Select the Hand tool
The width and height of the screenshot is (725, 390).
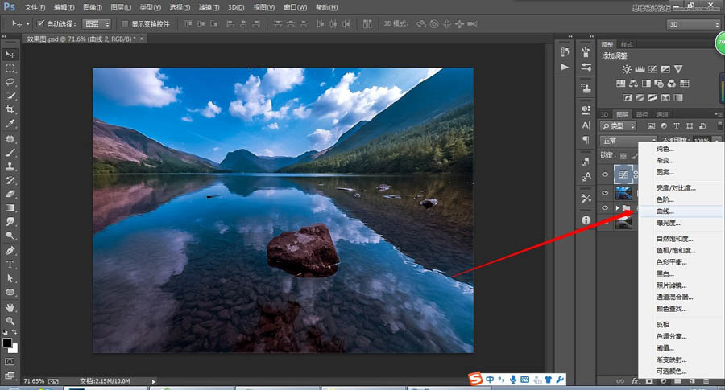[x=10, y=307]
